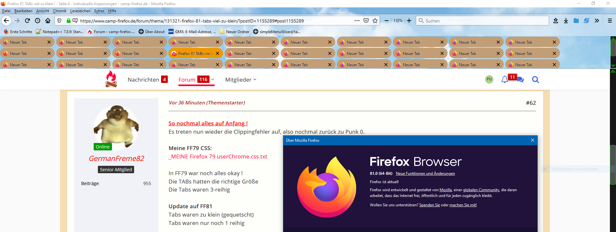Open the Hilfe menu

point(112,11)
